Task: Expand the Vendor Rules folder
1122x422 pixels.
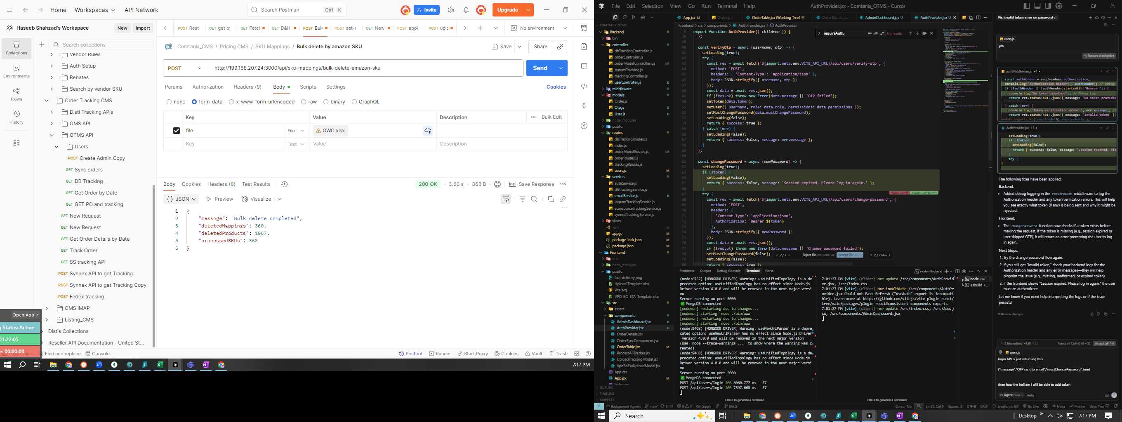Action: (52, 54)
